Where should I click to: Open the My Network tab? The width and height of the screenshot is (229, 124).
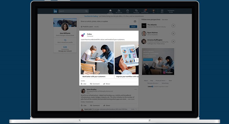click(119, 11)
